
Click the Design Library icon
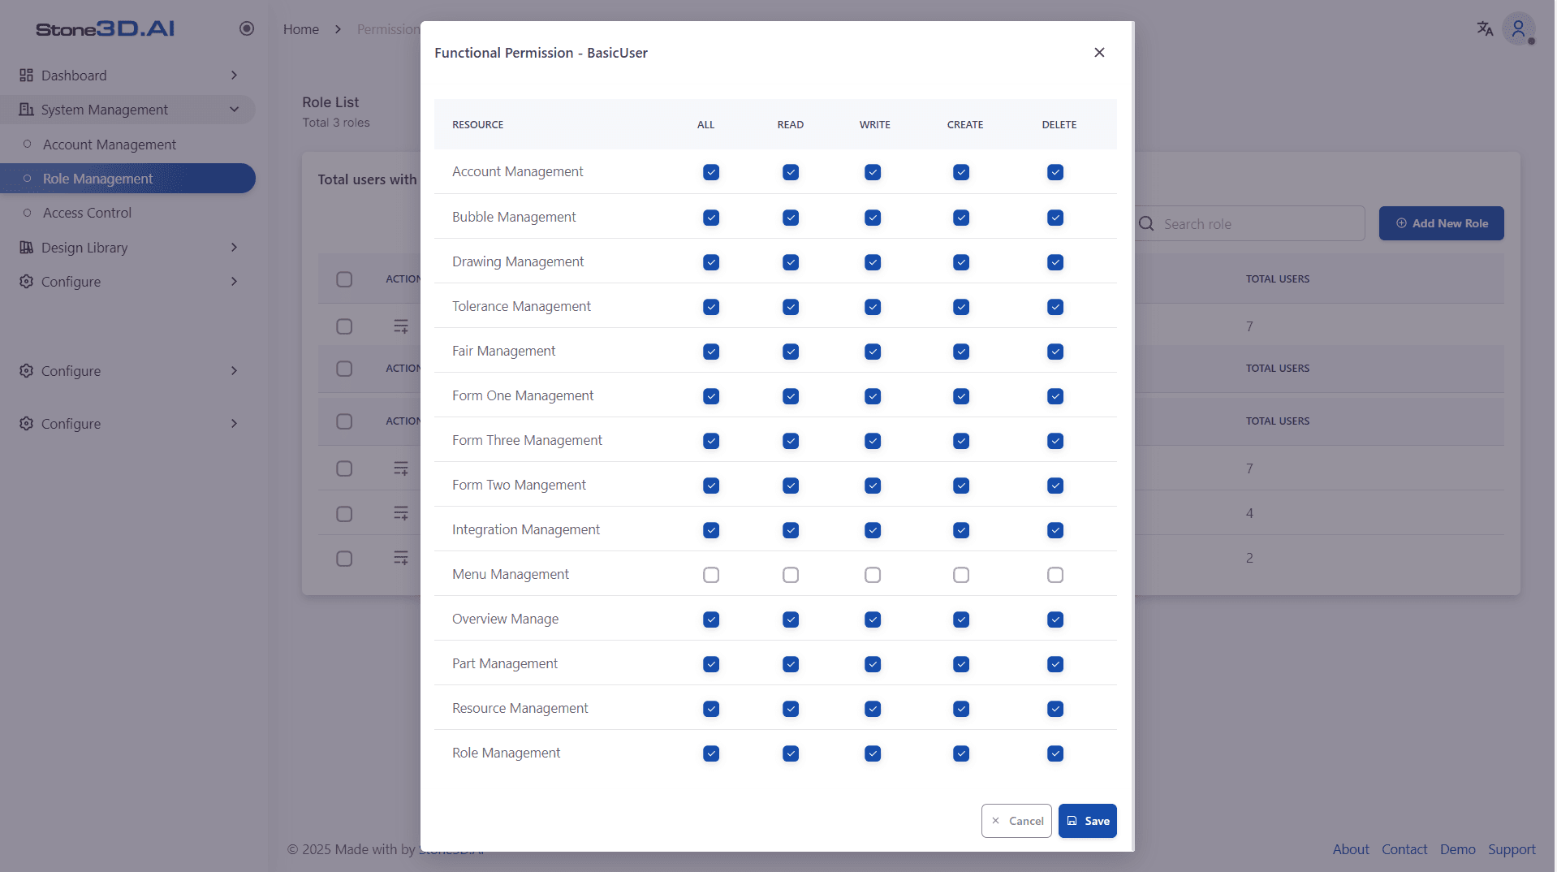26,247
